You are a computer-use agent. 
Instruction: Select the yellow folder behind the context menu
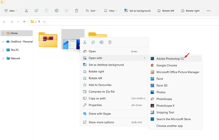coord(98,35)
